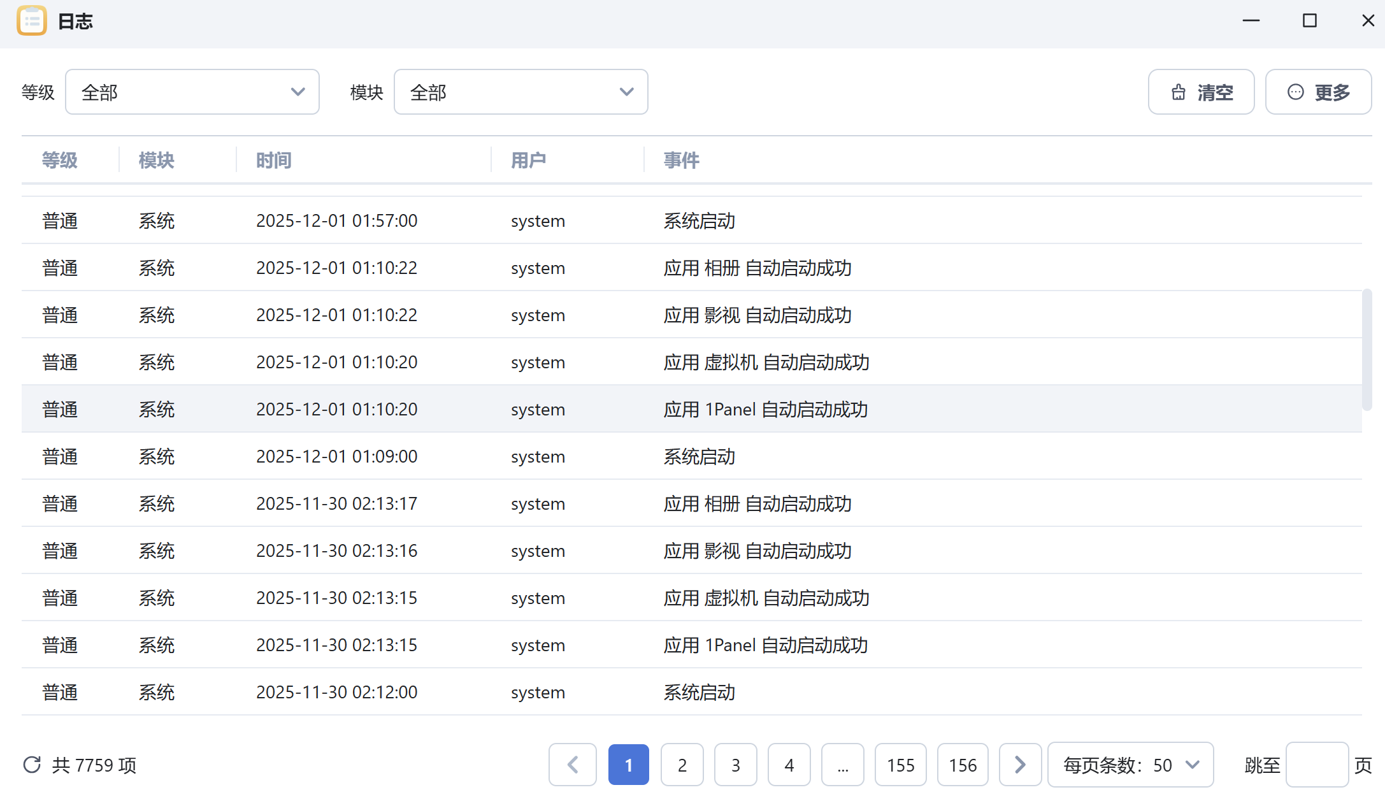Jump to page 2

[682, 765]
